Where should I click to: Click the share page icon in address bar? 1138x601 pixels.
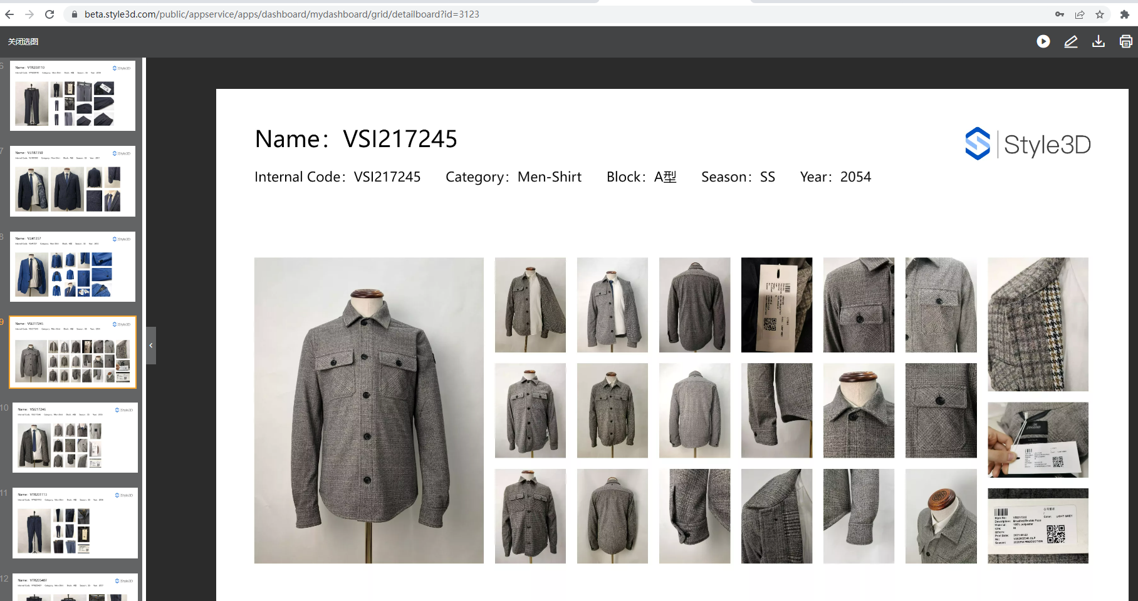pos(1080,14)
